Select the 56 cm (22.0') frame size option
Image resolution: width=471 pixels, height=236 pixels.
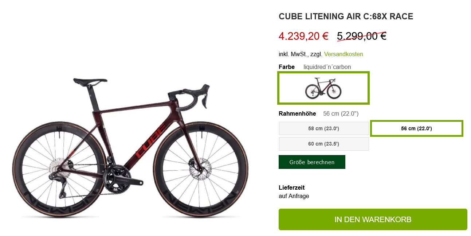coord(416,128)
